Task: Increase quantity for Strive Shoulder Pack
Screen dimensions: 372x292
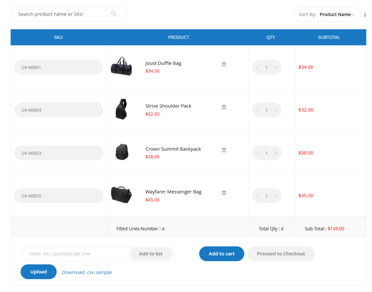Action: click(x=276, y=110)
